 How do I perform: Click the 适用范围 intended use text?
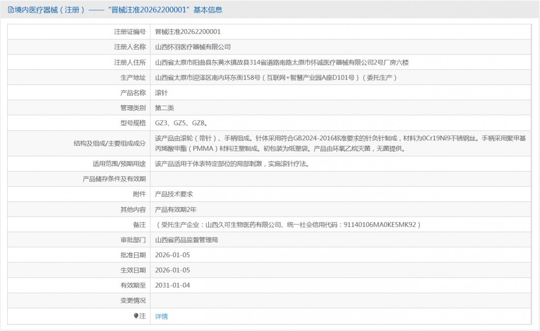click(x=232, y=164)
